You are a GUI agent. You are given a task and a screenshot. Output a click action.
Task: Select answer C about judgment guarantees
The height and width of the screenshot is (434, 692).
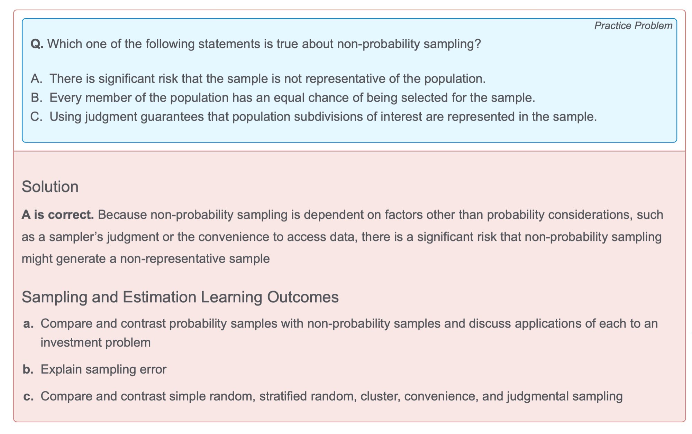pos(323,117)
